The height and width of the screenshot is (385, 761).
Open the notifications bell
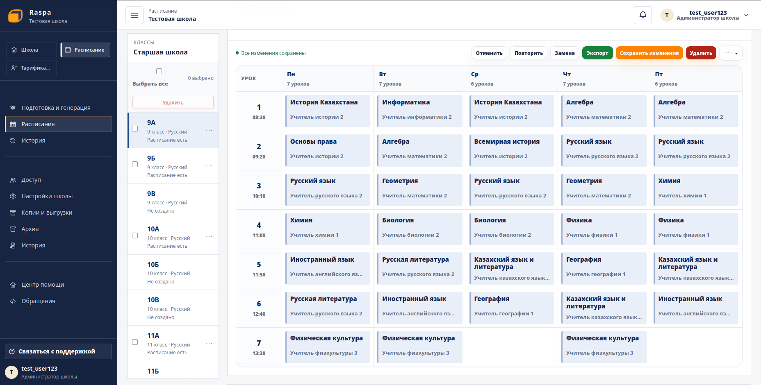pyautogui.click(x=643, y=15)
